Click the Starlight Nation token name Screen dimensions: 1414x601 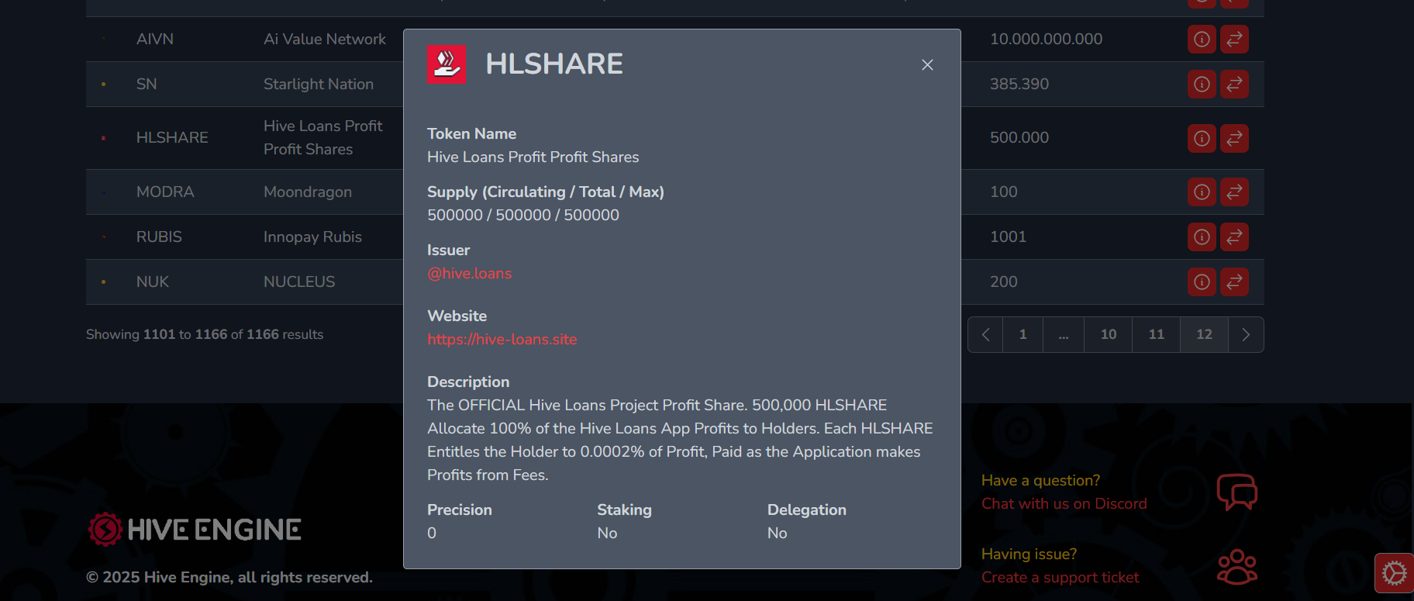click(x=319, y=84)
